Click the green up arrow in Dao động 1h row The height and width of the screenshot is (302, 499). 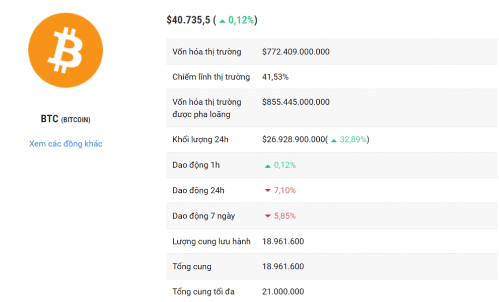pyautogui.click(x=268, y=166)
